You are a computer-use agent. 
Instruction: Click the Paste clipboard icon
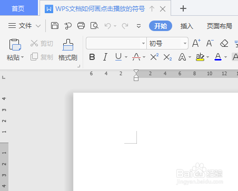(x=15, y=45)
